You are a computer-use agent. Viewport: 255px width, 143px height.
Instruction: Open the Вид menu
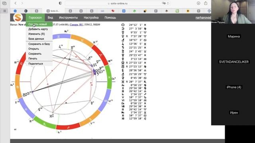(x=50, y=17)
